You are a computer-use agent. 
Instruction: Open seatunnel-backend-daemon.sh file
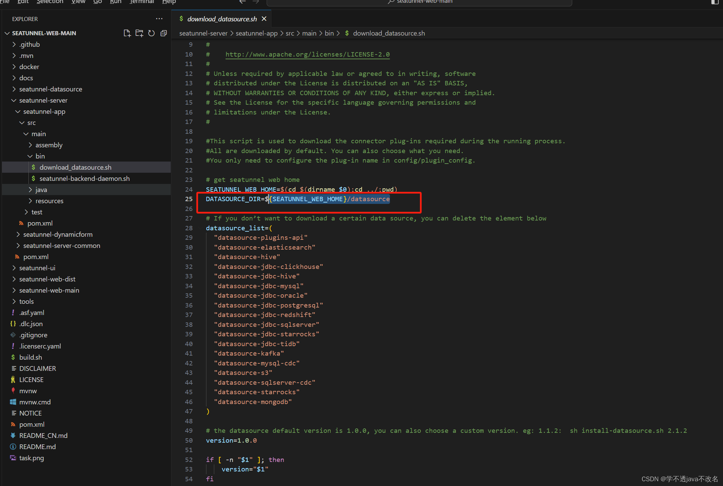tap(84, 178)
